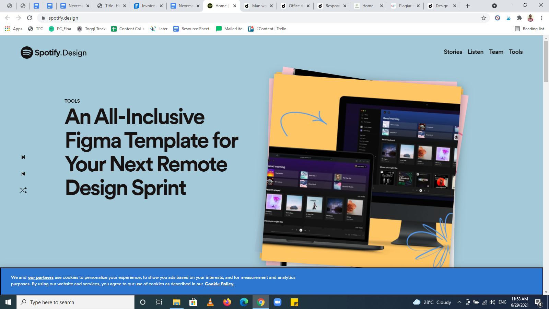This screenshot has height=309, width=549.
Task: Open Task View in taskbar
Action: coord(159,302)
